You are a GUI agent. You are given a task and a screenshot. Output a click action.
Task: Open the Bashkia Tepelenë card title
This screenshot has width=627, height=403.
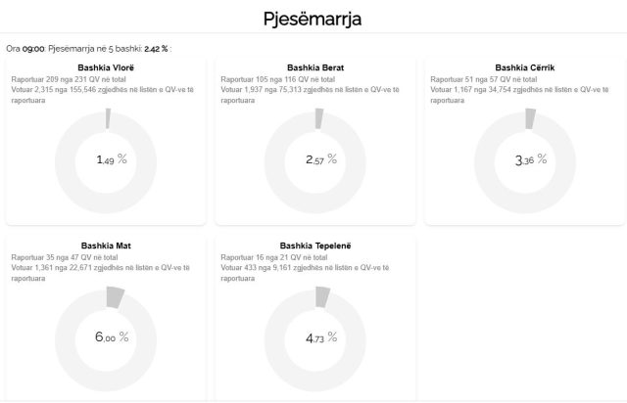pyautogui.click(x=315, y=246)
